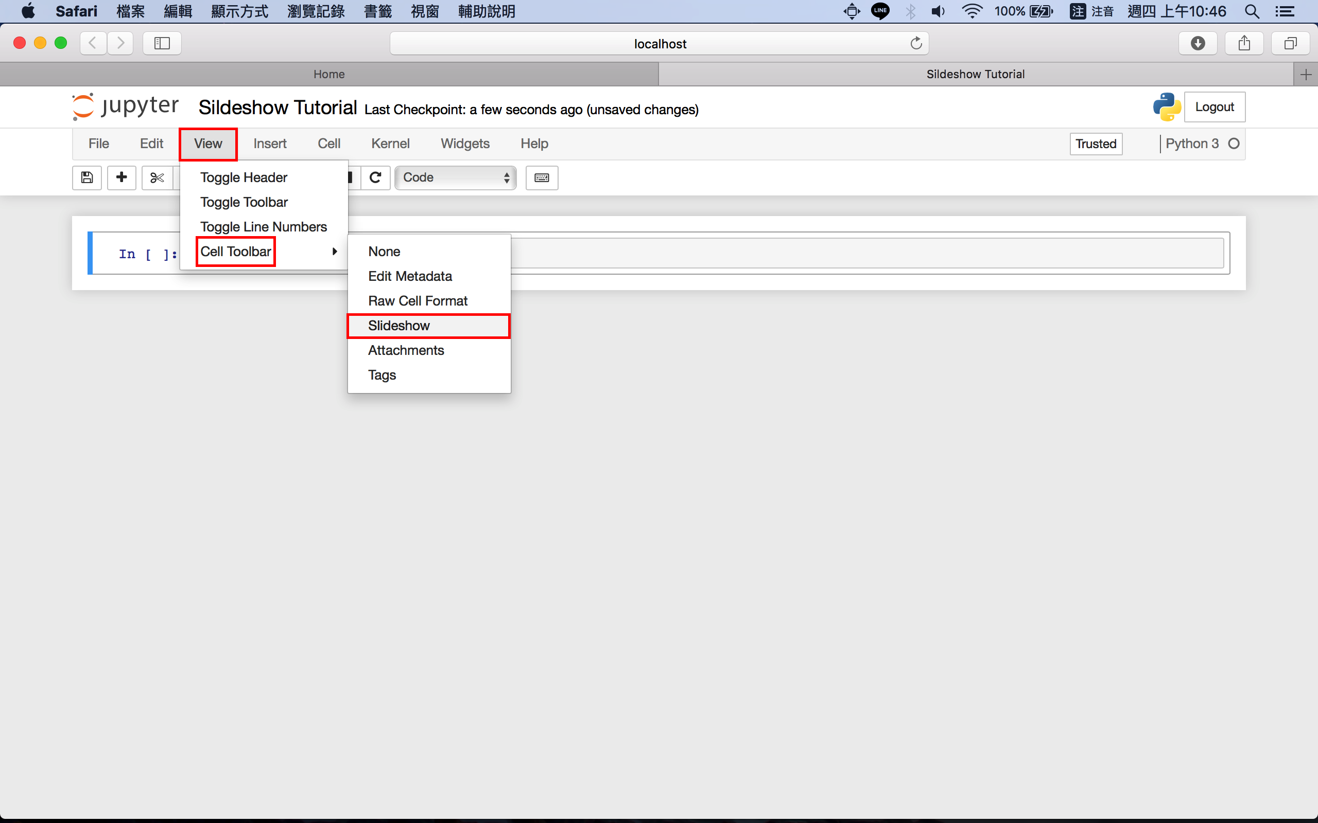Click Safari sidebar toggle icon
Screen dimensions: 1318x823
tap(162, 43)
